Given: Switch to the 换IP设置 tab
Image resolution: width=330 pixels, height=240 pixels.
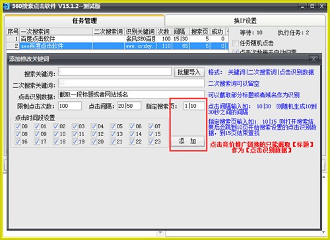Looking at the screenshot, I should (x=245, y=20).
